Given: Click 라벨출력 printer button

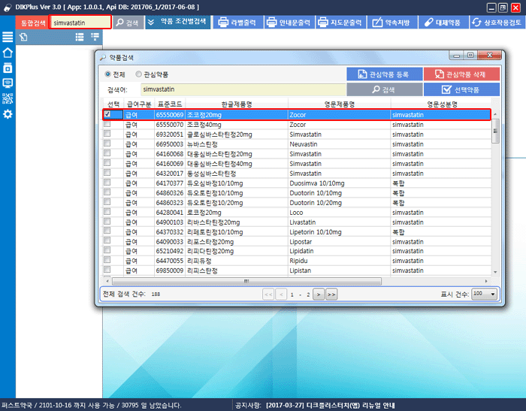Looking at the screenshot, I should click(x=238, y=23).
